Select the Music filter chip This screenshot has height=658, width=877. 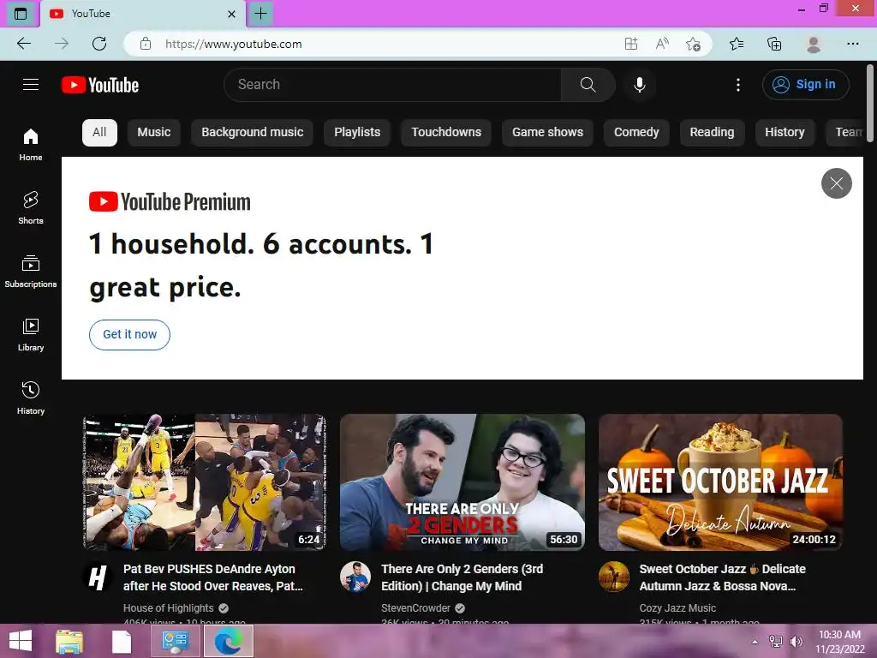click(154, 132)
